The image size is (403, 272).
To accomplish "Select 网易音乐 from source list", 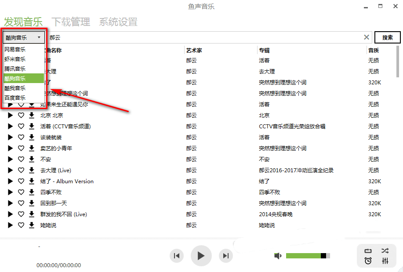I will tap(24, 49).
